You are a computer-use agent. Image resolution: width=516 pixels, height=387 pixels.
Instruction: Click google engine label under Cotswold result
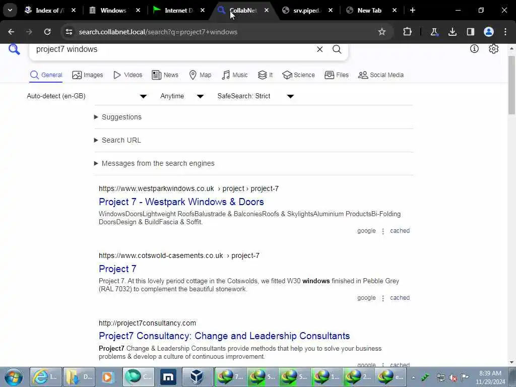[366, 298]
